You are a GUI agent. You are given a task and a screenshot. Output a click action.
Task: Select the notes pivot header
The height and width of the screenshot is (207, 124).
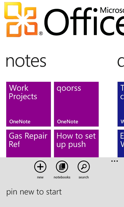click(x=26, y=61)
